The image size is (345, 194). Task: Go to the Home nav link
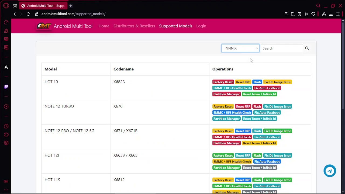point(104,26)
